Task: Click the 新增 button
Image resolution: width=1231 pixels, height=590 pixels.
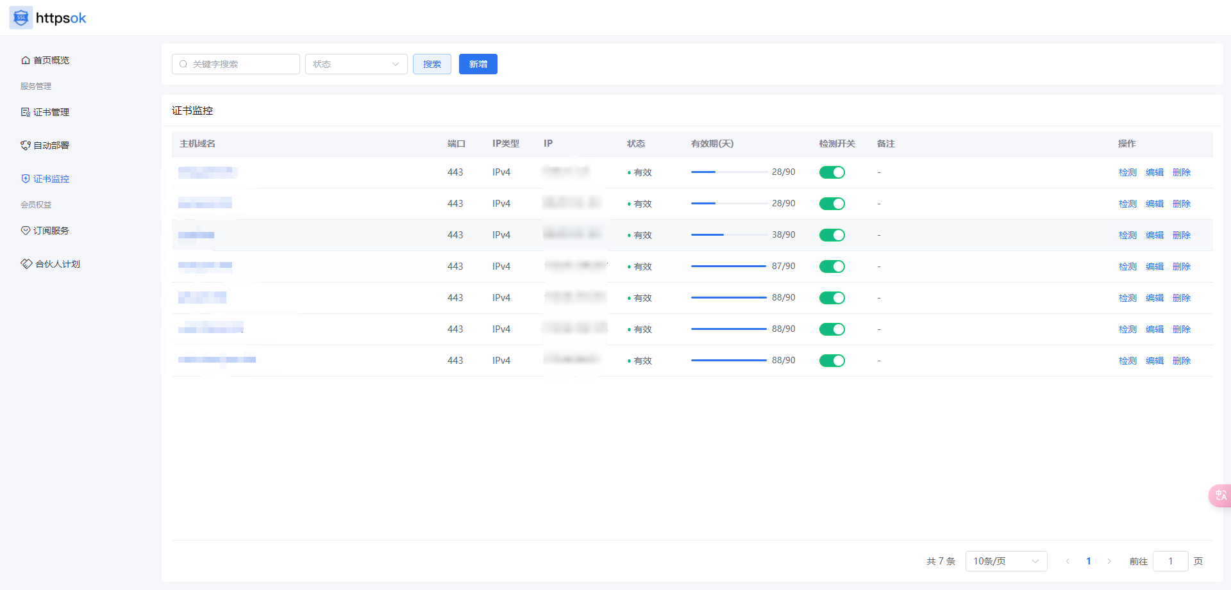Action: [x=478, y=64]
